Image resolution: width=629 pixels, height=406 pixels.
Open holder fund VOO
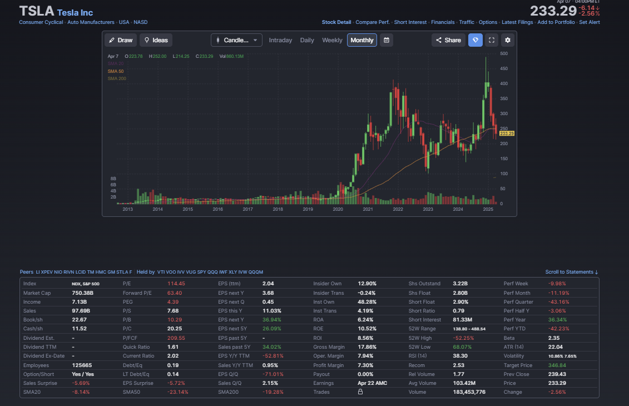[x=171, y=272]
